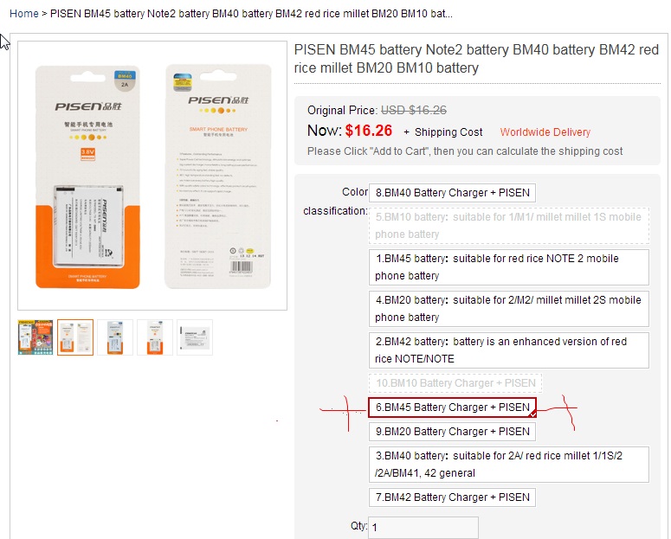The width and height of the screenshot is (671, 539).
Task: Choose 4.BM20 battery millet 2S option
Action: point(509,309)
